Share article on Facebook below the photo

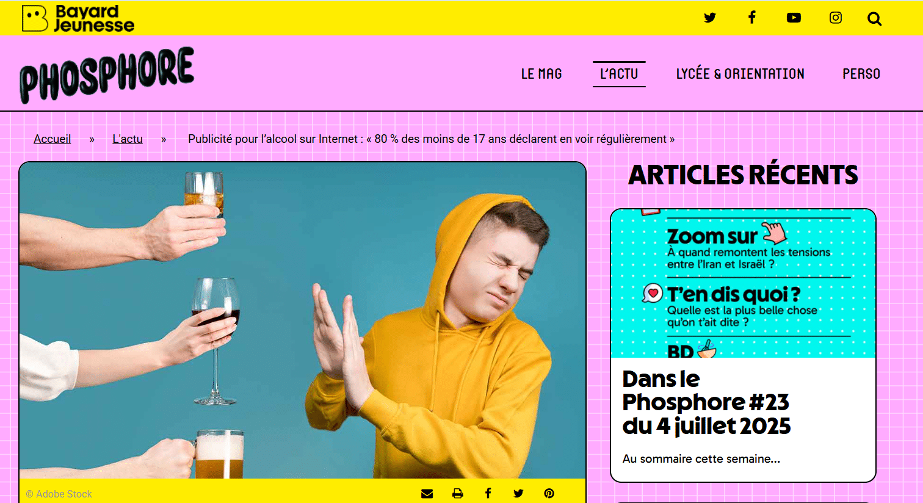(x=488, y=493)
